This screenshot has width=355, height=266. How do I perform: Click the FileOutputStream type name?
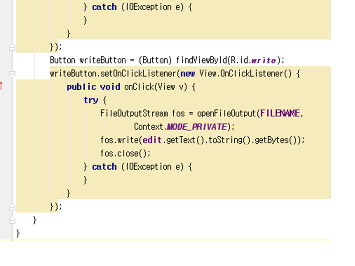[135, 113]
